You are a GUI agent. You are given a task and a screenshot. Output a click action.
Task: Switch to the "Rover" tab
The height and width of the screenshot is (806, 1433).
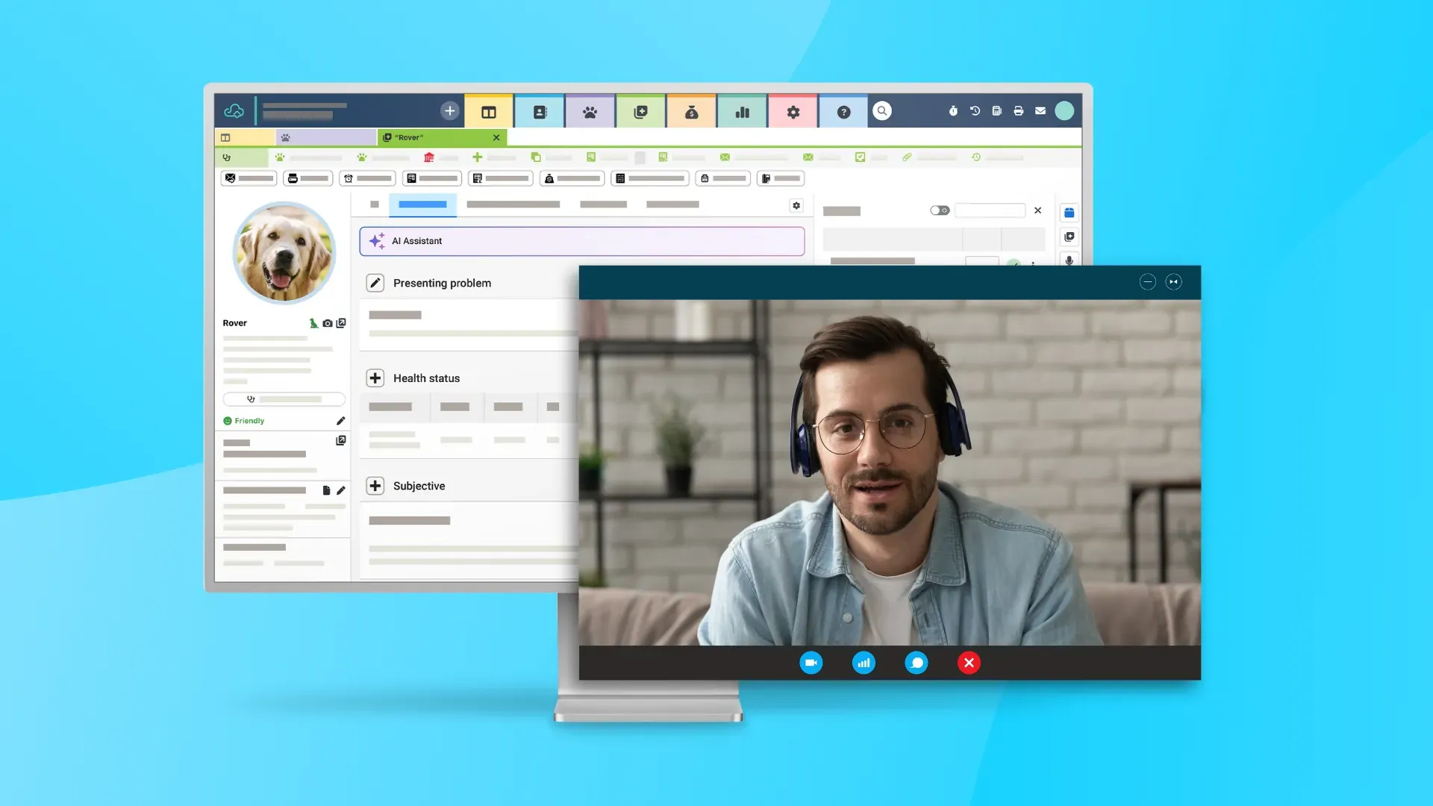click(442, 137)
